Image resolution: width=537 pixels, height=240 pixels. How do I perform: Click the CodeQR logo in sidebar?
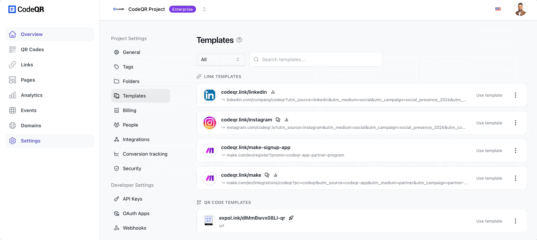tap(26, 9)
